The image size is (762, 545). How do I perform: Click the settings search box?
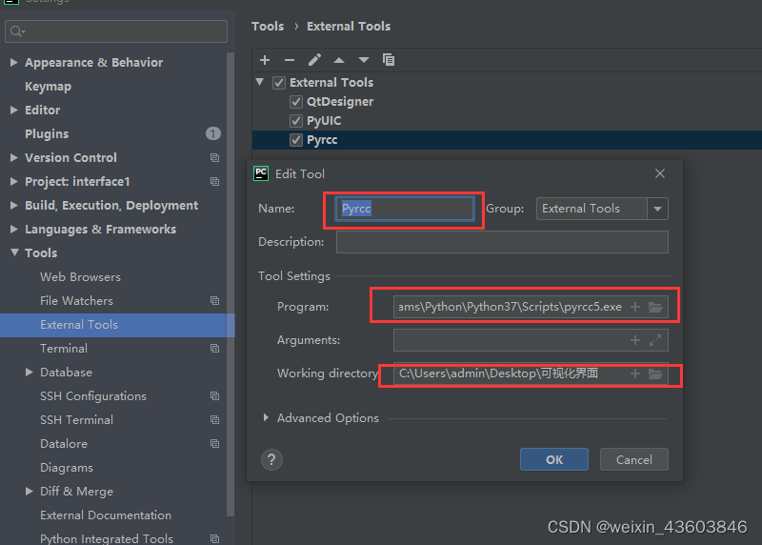click(x=116, y=31)
